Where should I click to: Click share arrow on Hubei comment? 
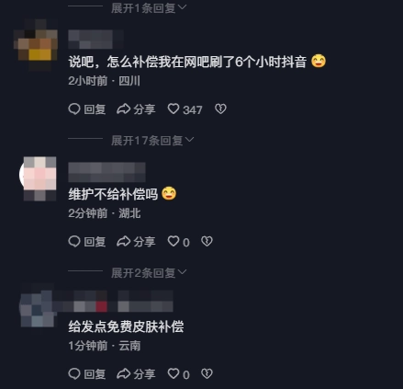(124, 241)
